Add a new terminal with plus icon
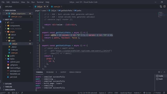Image resolution: width=167 pixels, height=94 pixels. [x=159, y=72]
